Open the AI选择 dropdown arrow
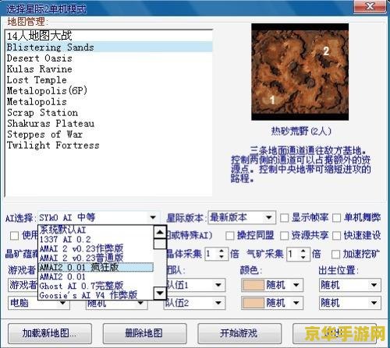This screenshot has height=348, width=390. click(153, 217)
